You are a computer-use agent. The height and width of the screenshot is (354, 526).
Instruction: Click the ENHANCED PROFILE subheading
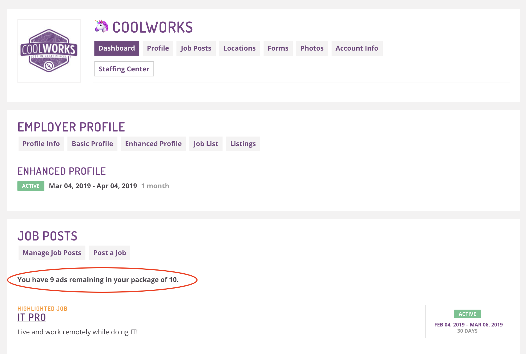(x=62, y=171)
